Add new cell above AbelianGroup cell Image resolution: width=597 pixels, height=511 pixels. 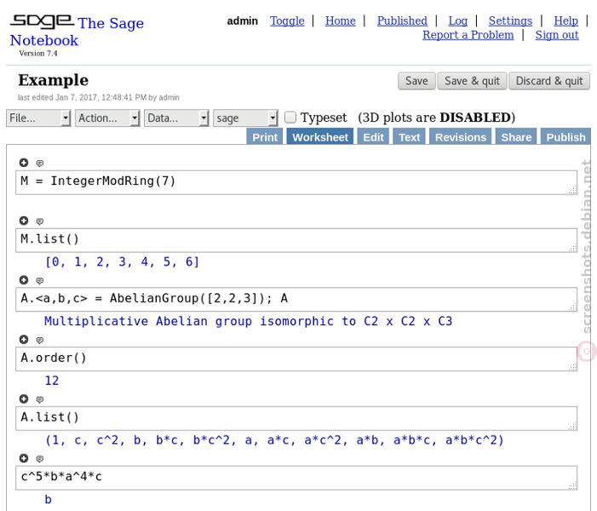24,280
